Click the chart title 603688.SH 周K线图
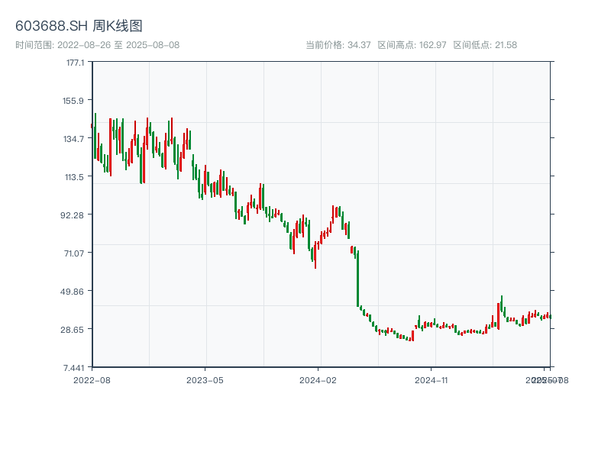611x458 pixels. [79, 26]
